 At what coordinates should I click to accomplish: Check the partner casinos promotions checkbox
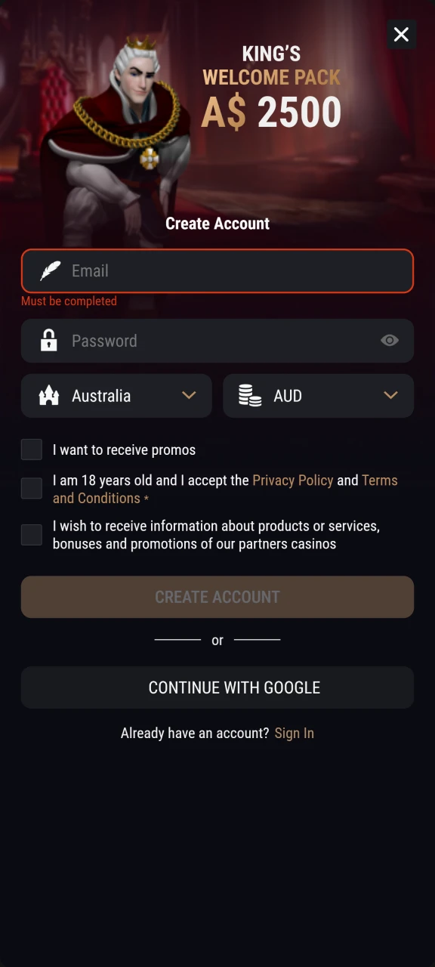31,534
